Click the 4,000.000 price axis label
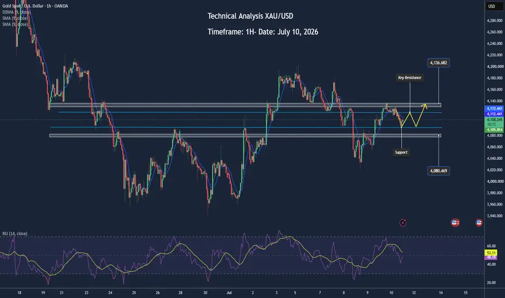505x298 pixels. pyautogui.click(x=495, y=182)
